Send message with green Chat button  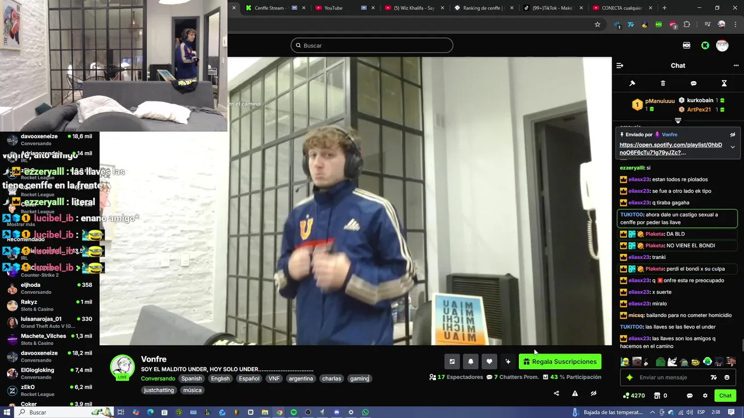click(725, 395)
